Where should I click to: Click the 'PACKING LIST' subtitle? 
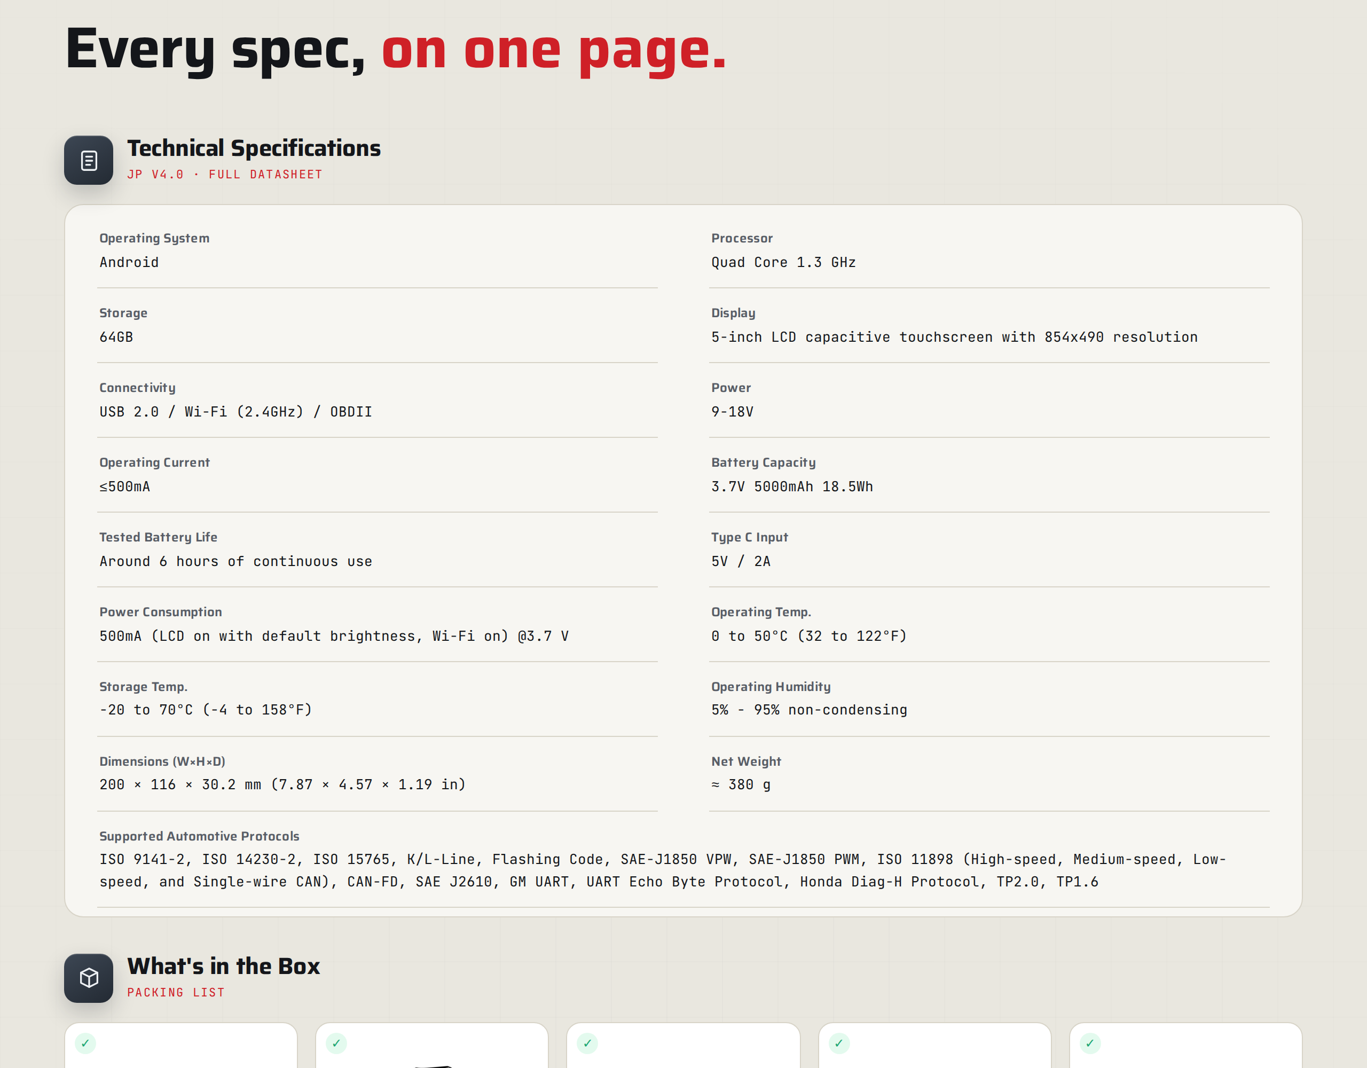point(176,992)
